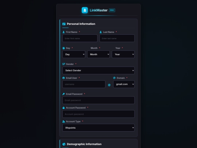The width and height of the screenshot is (197, 148).
Task: Click the Demographic Information heading
Action: (x=84, y=144)
